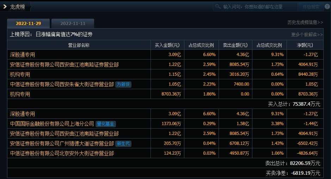Select 中国国际金融股份有限公司上海分公司 entry
The width and height of the screenshot is (331, 179).
52,124
